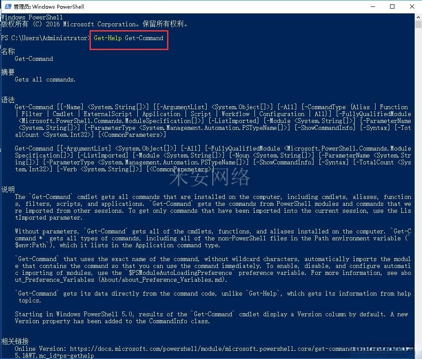Click the line starting "Without parameters,"
Screen dimensions: 422x359
pyautogui.click(x=213, y=231)
